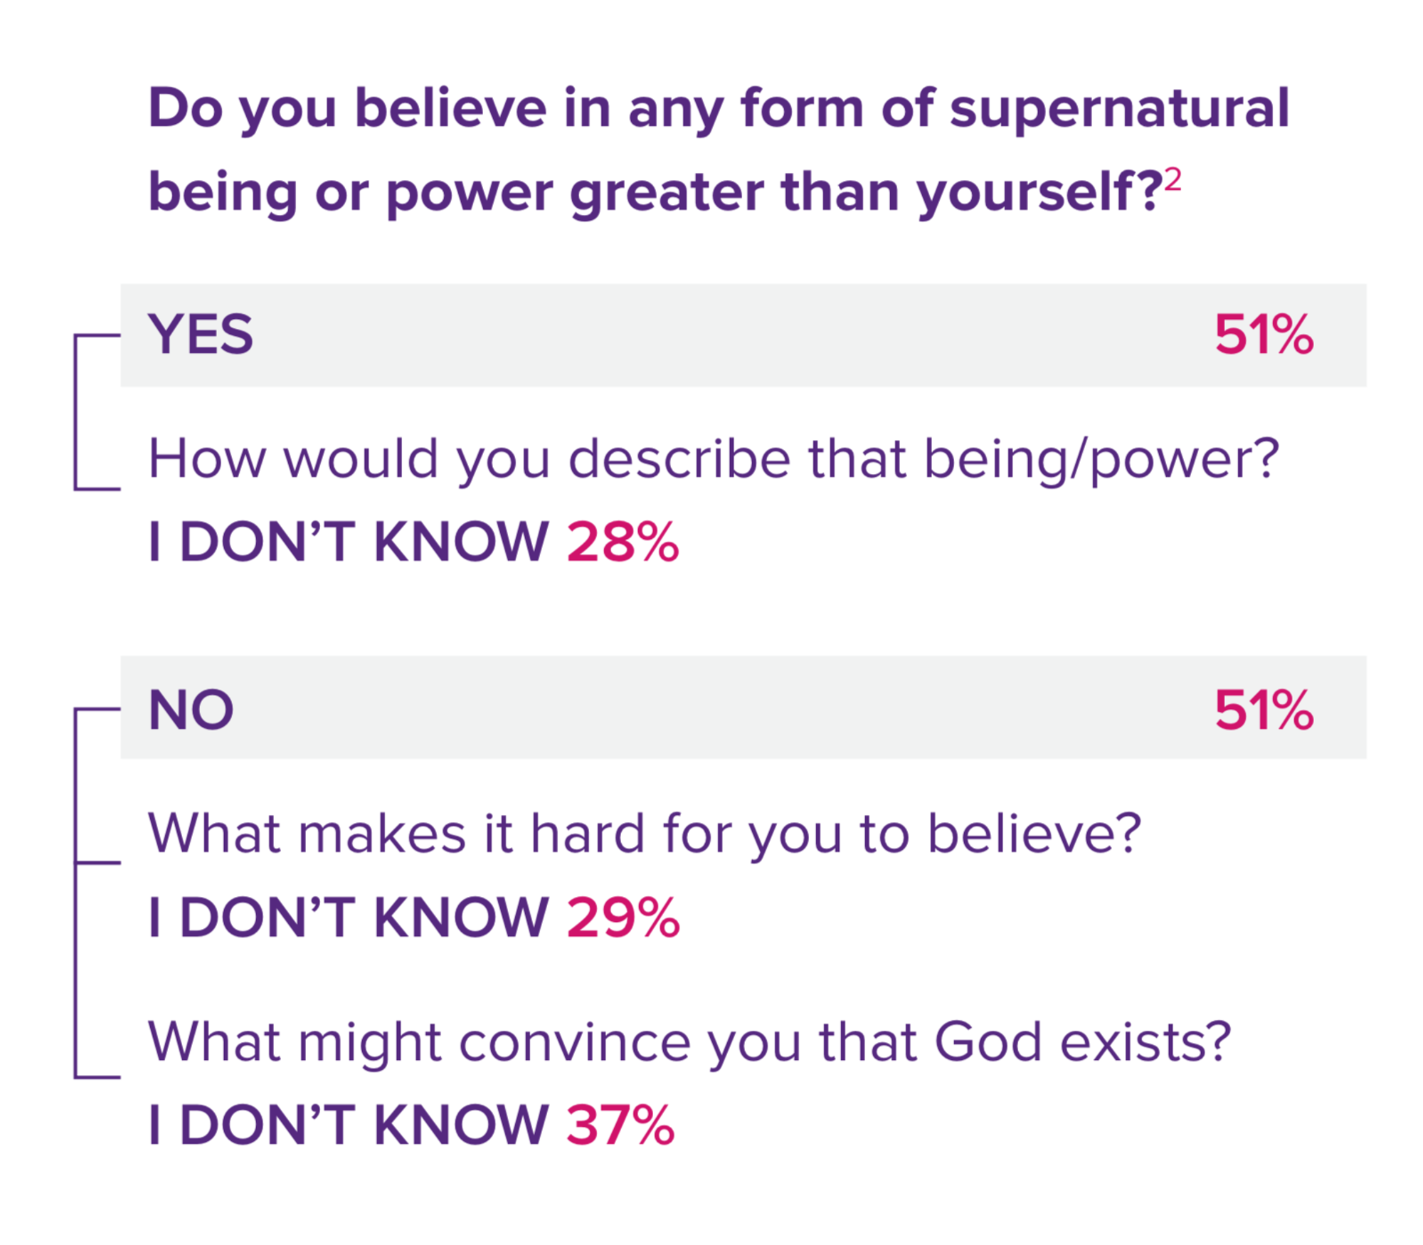Click the 37% figure
The height and width of the screenshot is (1245, 1423).
620,1125
